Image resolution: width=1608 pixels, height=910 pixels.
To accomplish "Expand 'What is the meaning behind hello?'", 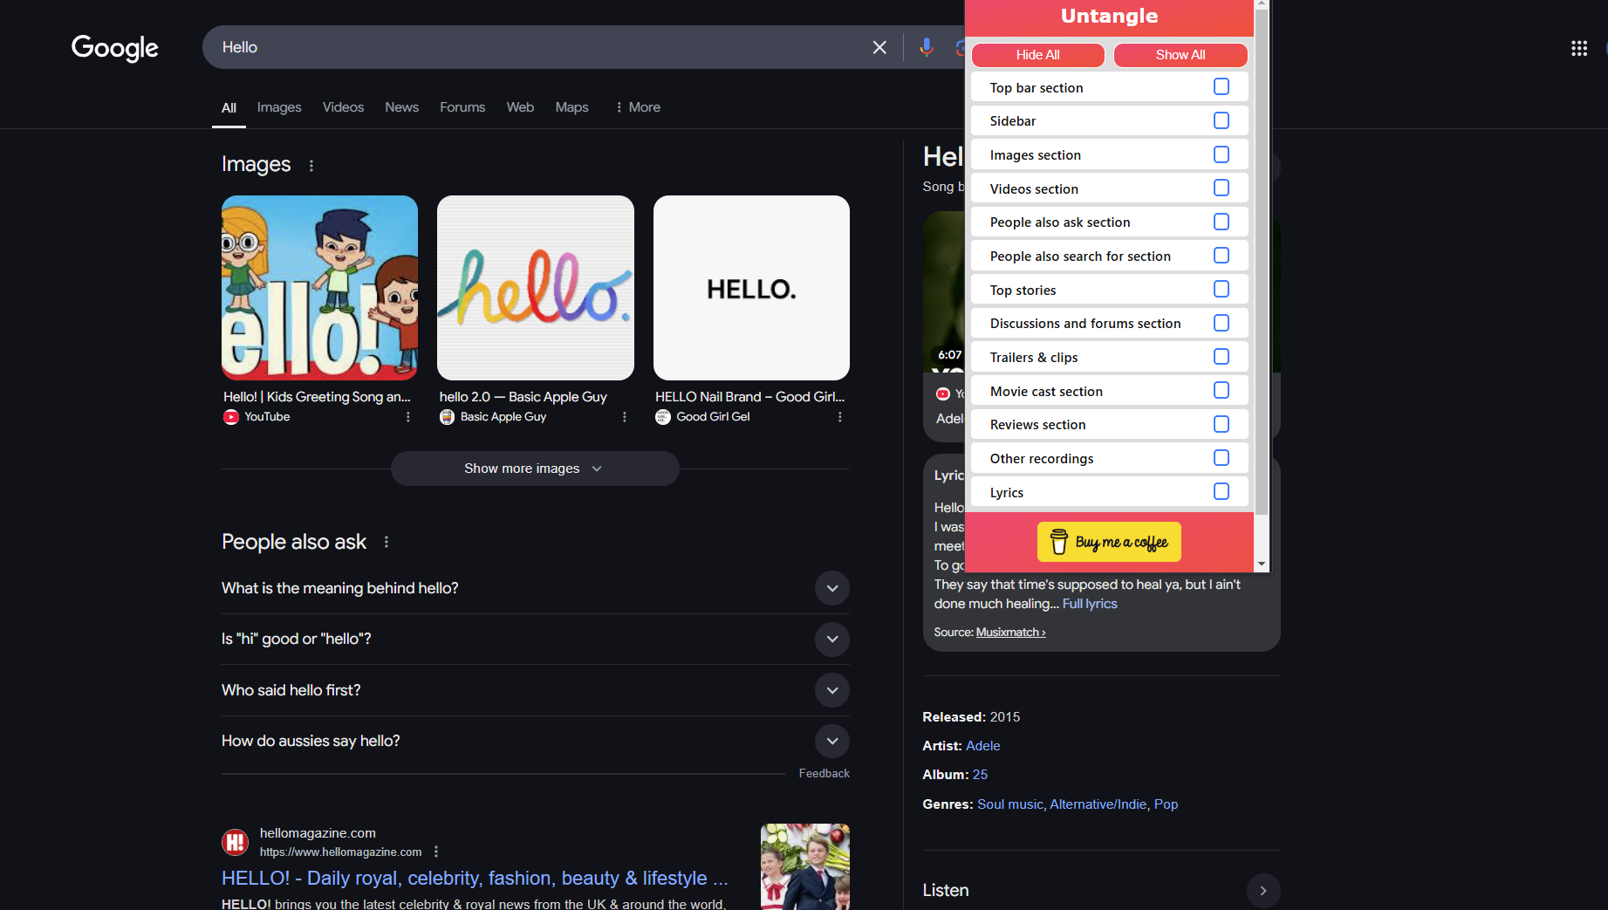I will (x=831, y=588).
